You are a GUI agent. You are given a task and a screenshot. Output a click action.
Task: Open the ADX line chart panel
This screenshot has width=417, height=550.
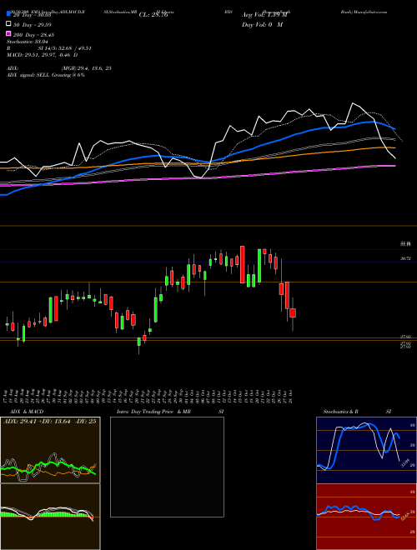coord(50,450)
